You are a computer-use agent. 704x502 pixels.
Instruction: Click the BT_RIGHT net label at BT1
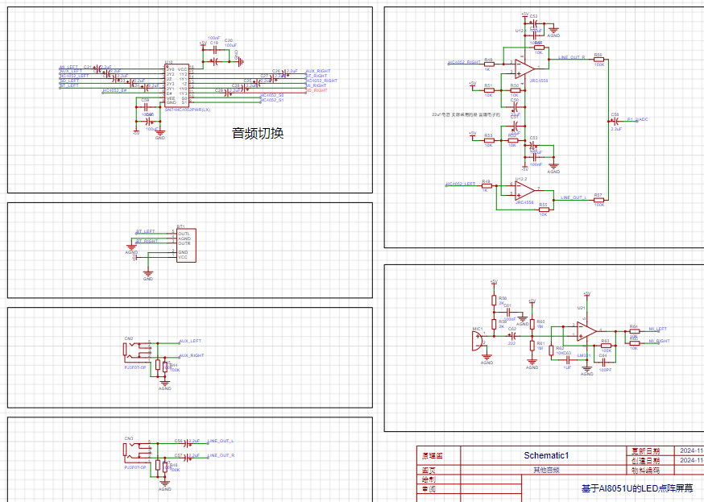147,241
